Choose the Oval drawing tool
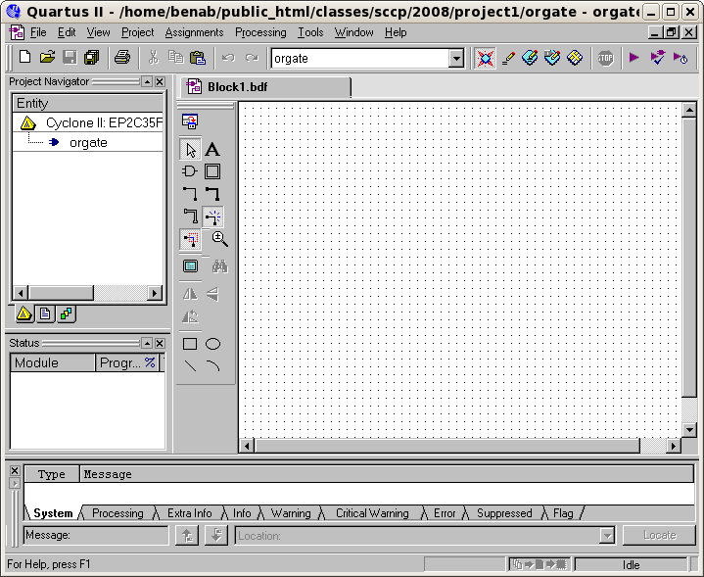The image size is (704, 577). click(212, 344)
